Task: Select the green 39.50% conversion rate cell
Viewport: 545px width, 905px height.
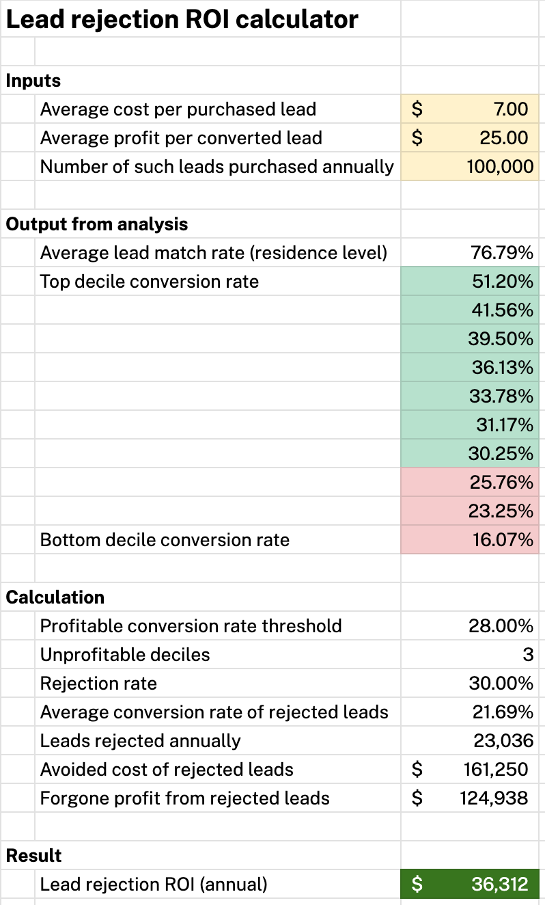Action: [470, 339]
